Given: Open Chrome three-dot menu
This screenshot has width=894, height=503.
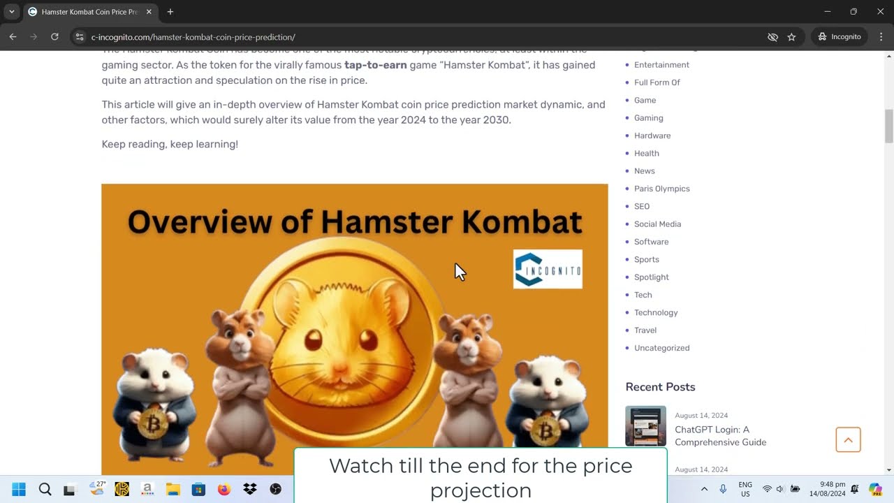Looking at the screenshot, I should 881,37.
